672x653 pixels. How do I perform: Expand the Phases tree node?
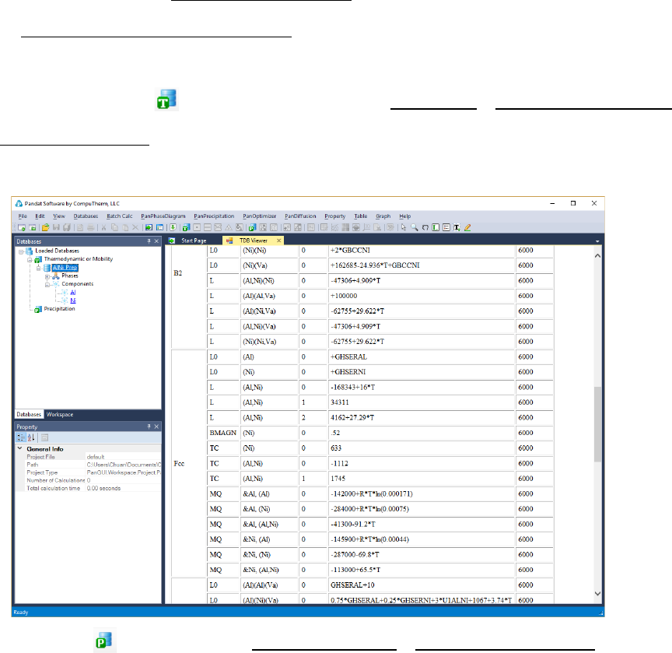click(47, 276)
